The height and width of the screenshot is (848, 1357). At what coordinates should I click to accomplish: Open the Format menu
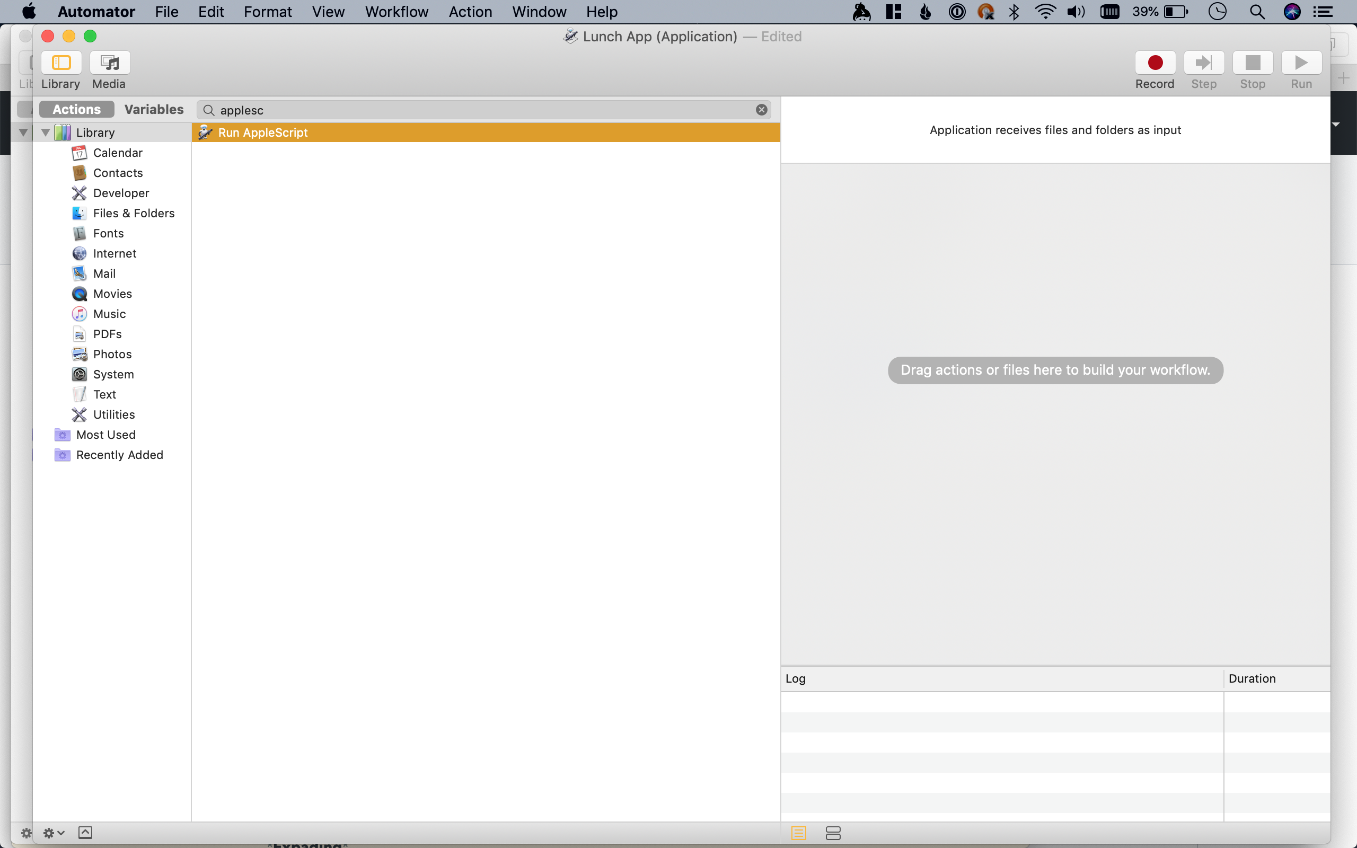(268, 12)
